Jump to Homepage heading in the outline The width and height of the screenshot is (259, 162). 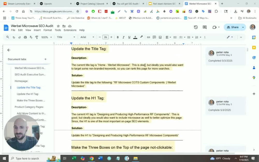pyautogui.click(x=21, y=81)
